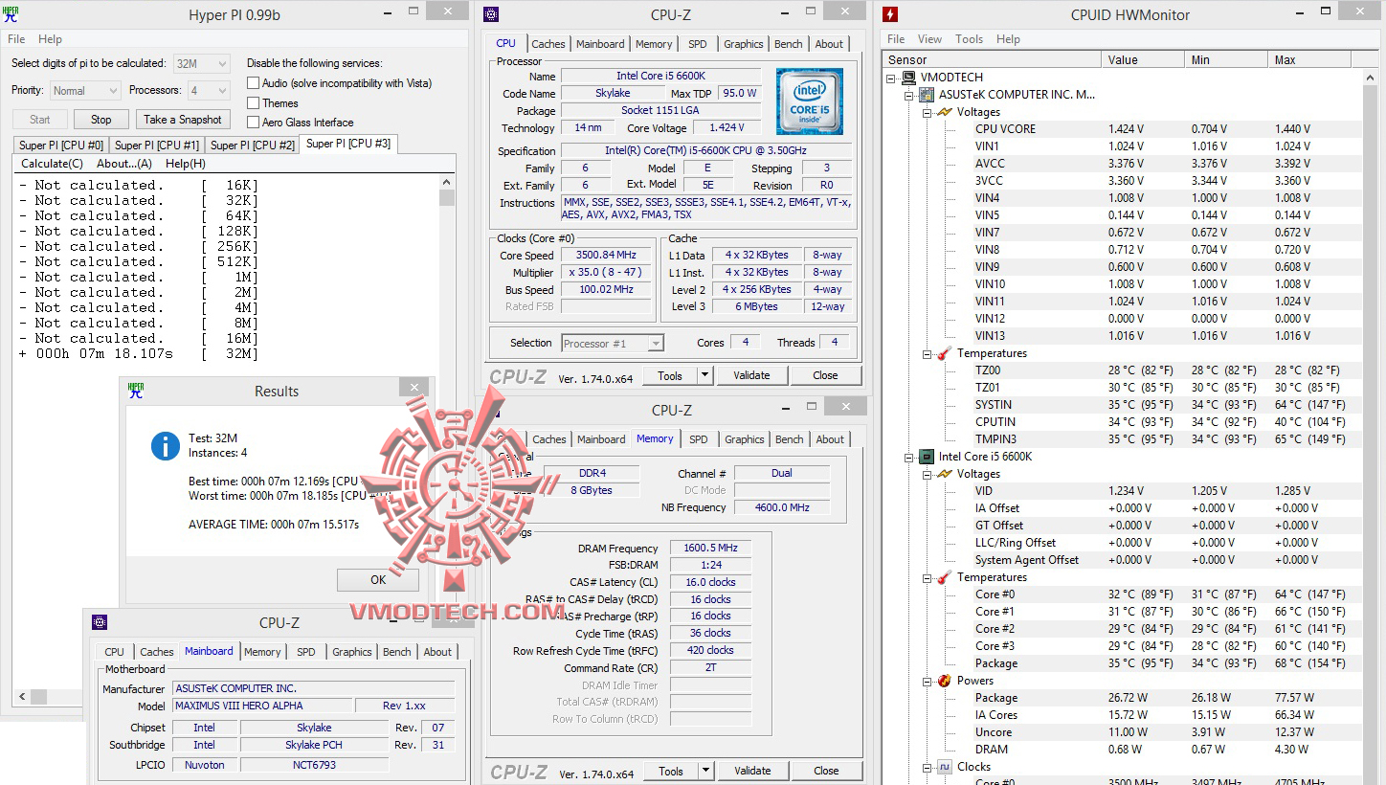This screenshot has width=1386, height=785.
Task: Switch to the Super PI [CPU #0] tab
Action: pyautogui.click(x=61, y=146)
